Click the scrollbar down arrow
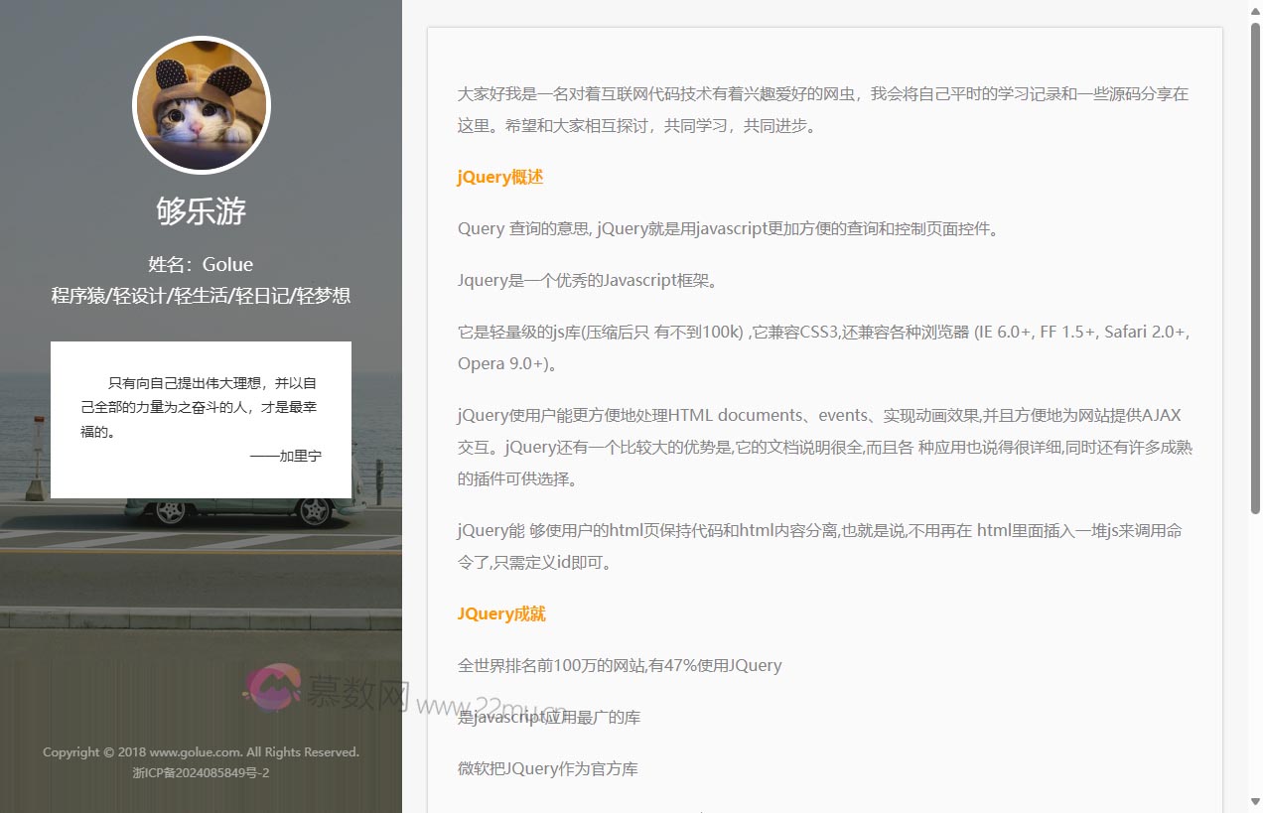This screenshot has height=813, width=1263. (1254, 802)
